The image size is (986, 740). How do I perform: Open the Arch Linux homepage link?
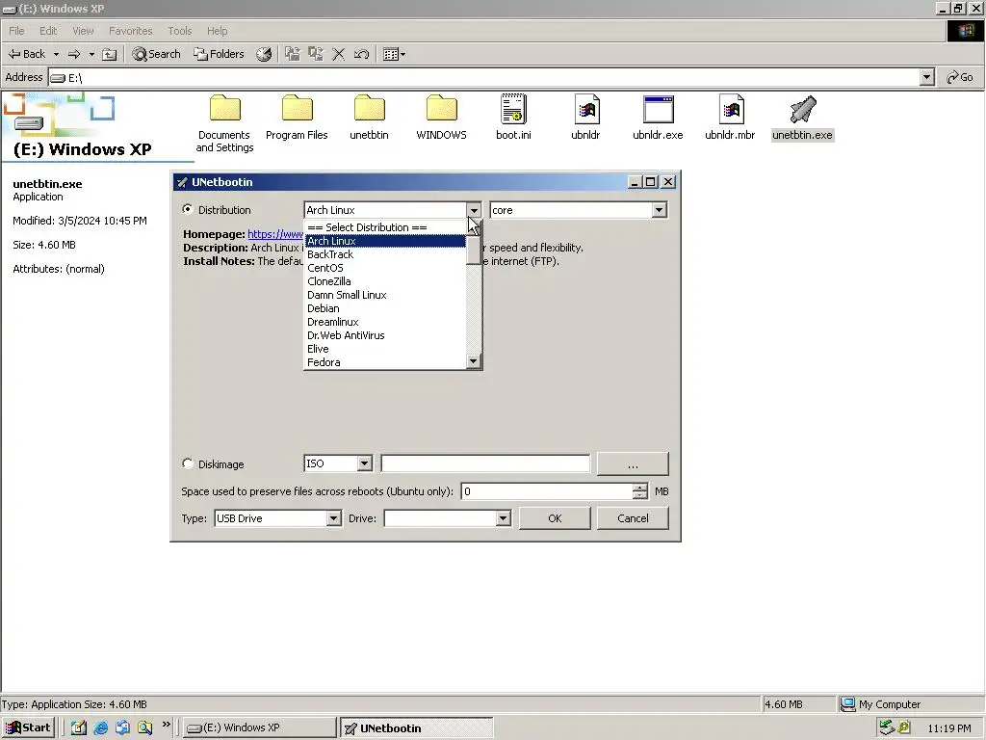pos(275,234)
